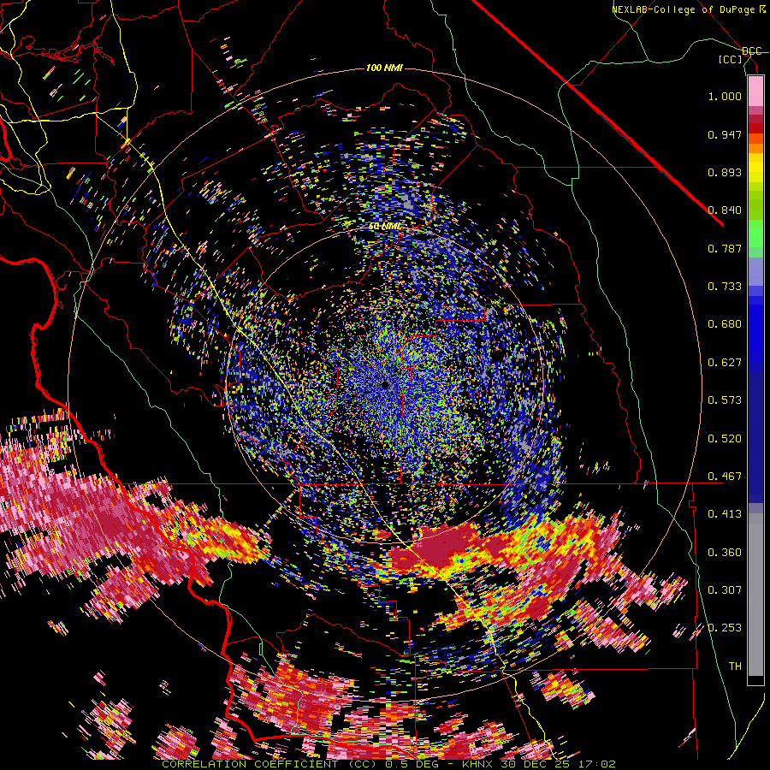The image size is (770, 770).
Task: Click the 0.627 scale value
Action: [x=725, y=363]
